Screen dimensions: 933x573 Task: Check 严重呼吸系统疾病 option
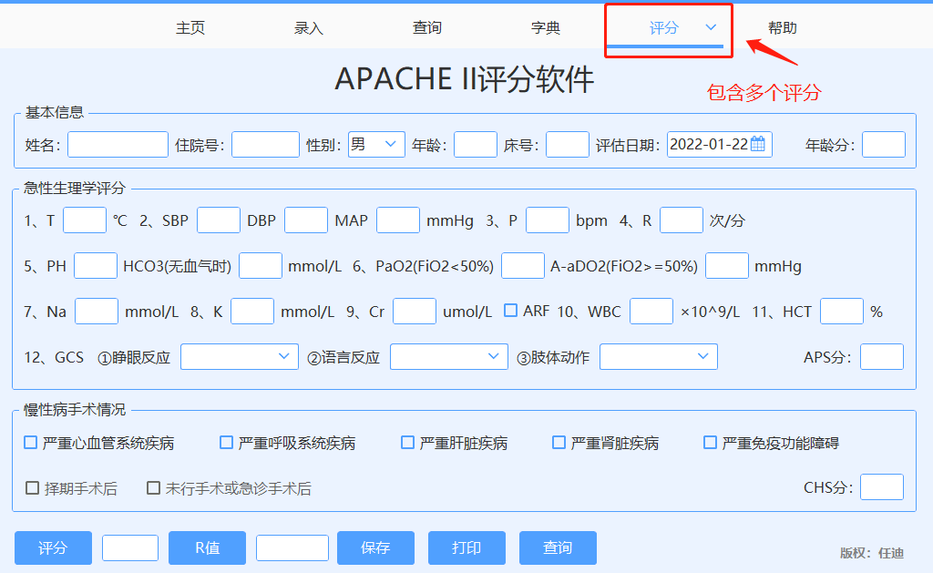click(225, 443)
